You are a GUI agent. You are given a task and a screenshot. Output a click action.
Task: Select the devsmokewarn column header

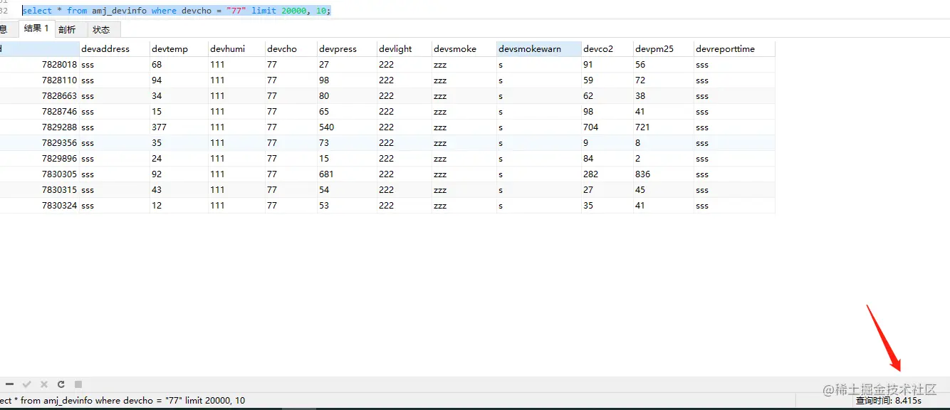click(539, 49)
